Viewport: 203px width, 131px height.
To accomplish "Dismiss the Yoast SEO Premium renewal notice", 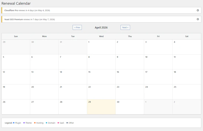I will point(198,19).
